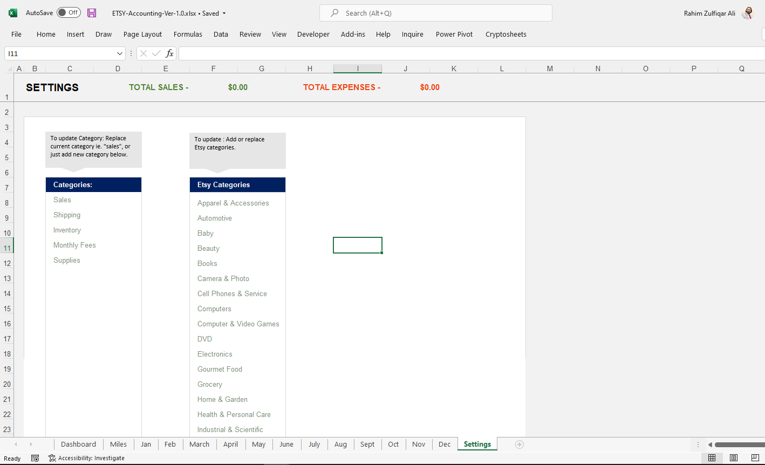This screenshot has width=765, height=465.
Task: Click the Categories: header cell
Action: (93, 184)
